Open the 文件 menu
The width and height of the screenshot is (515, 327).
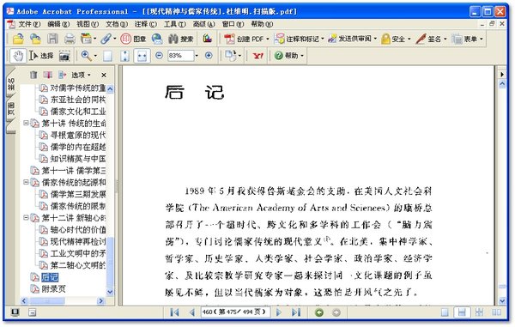[x=29, y=24]
